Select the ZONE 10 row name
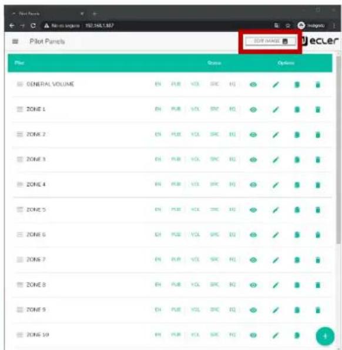 pyautogui.click(x=38, y=335)
